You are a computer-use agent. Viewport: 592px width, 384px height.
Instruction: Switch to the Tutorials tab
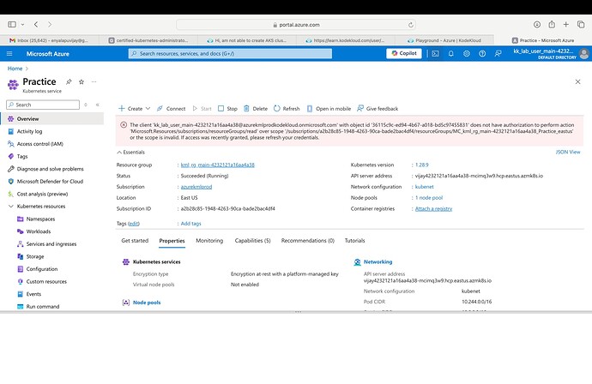tap(355, 241)
